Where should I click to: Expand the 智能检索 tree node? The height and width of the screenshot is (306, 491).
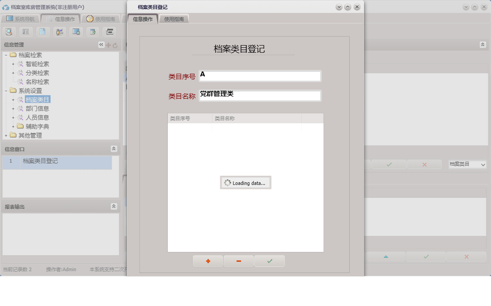click(13, 64)
